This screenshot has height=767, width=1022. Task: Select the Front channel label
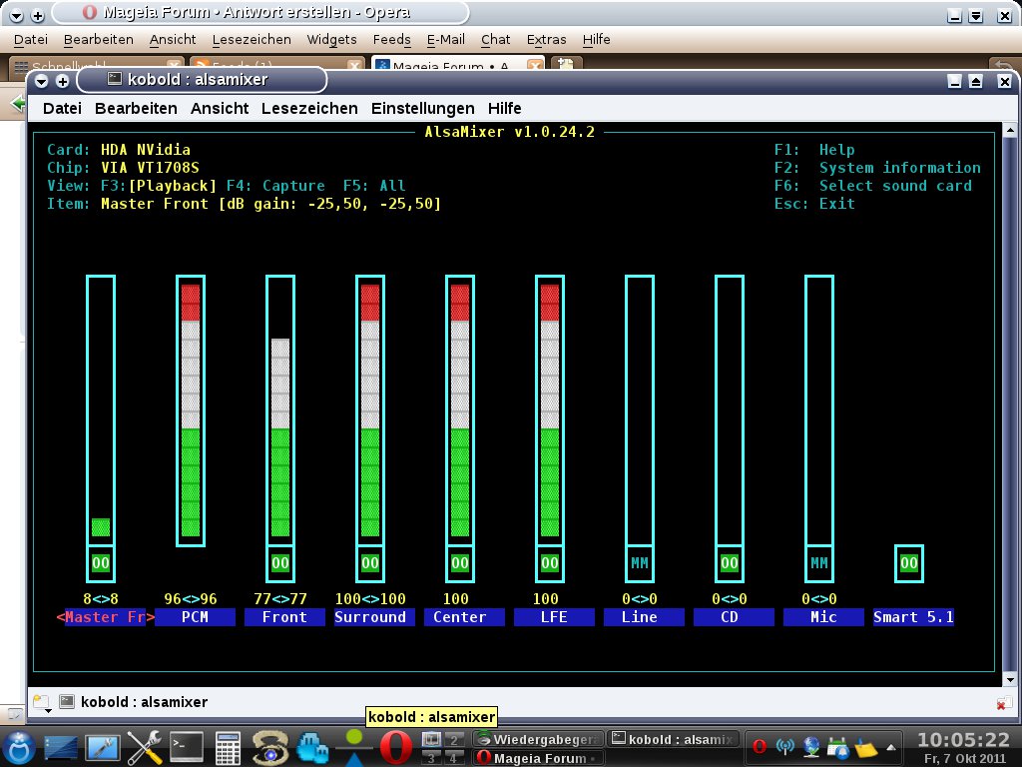(x=284, y=617)
